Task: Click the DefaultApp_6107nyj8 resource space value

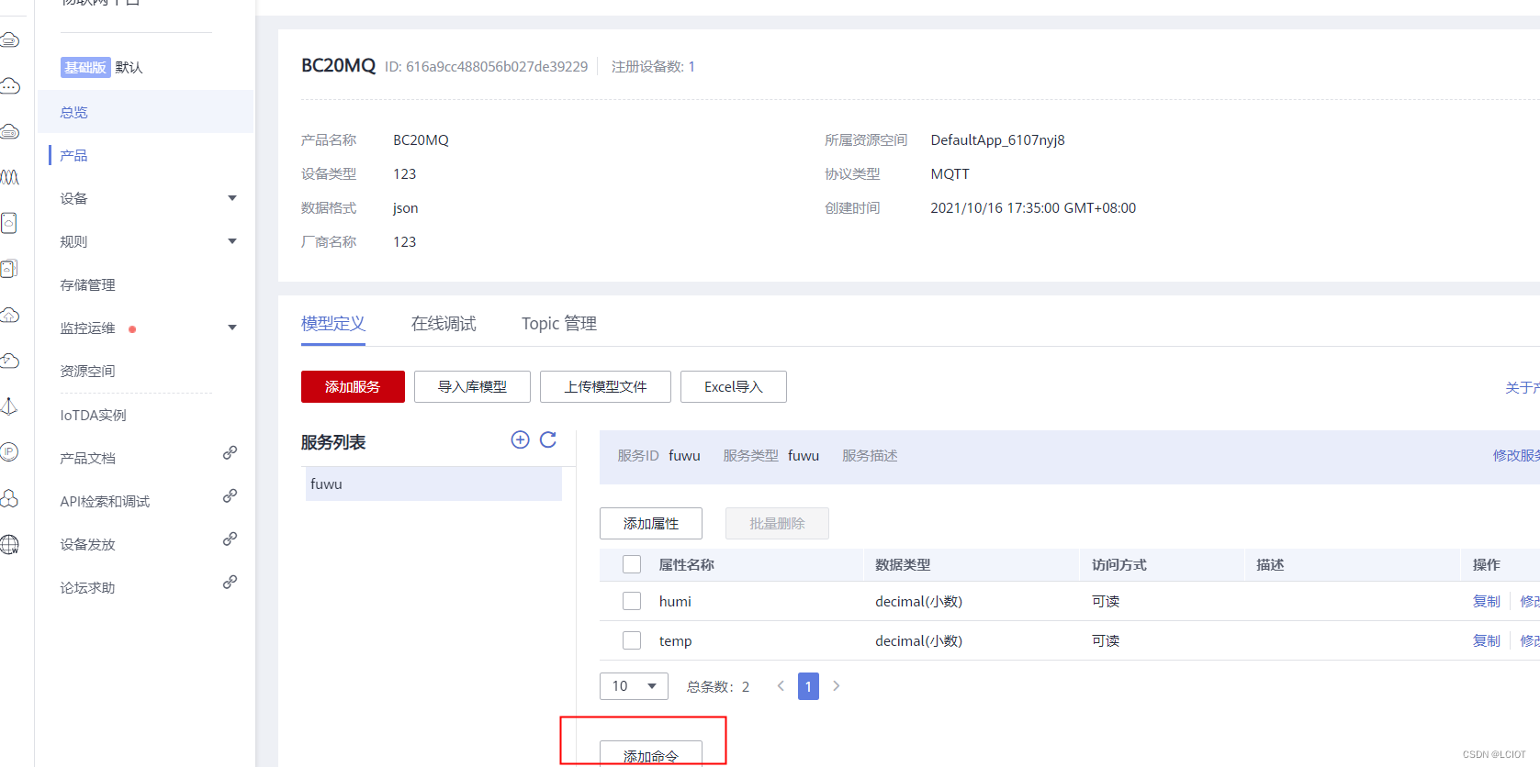Action: 998,140
